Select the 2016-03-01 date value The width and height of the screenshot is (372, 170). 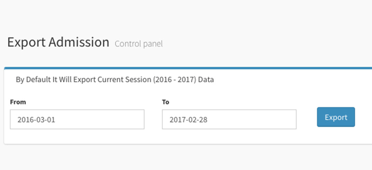36,120
